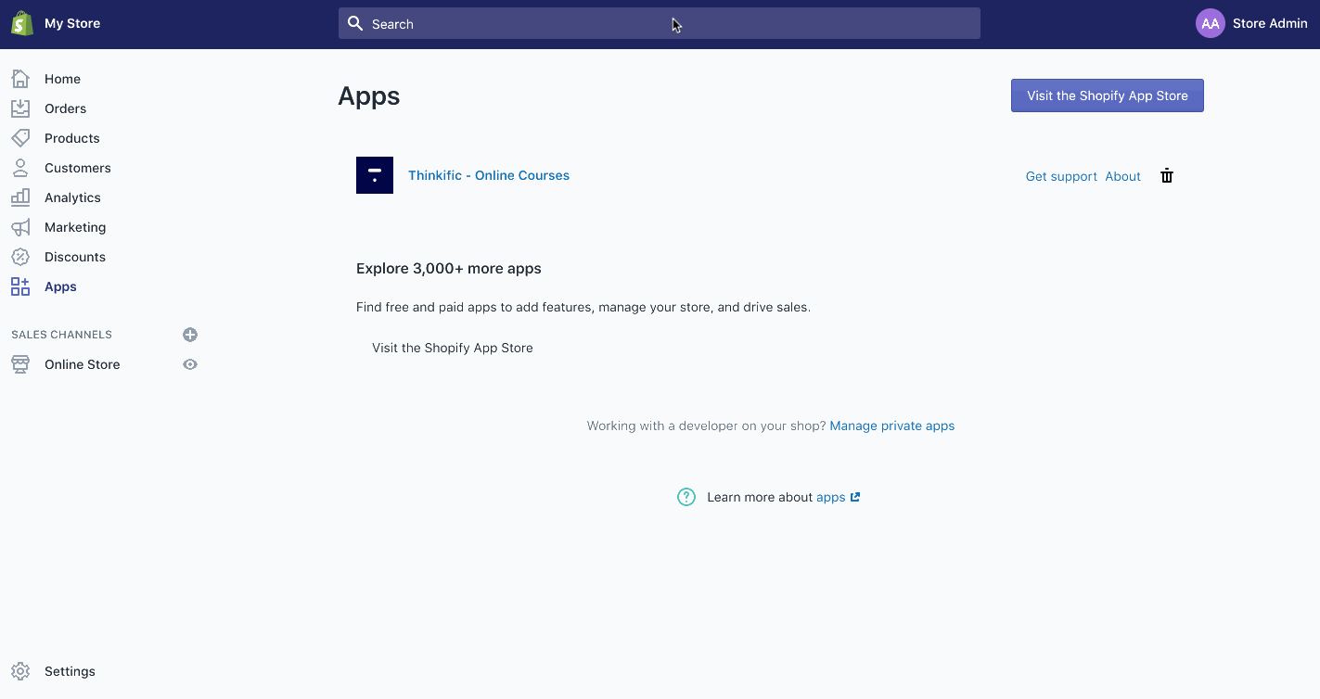Select Apps in the sidebar
Viewport: 1320px width, 699px height.
coord(60,286)
